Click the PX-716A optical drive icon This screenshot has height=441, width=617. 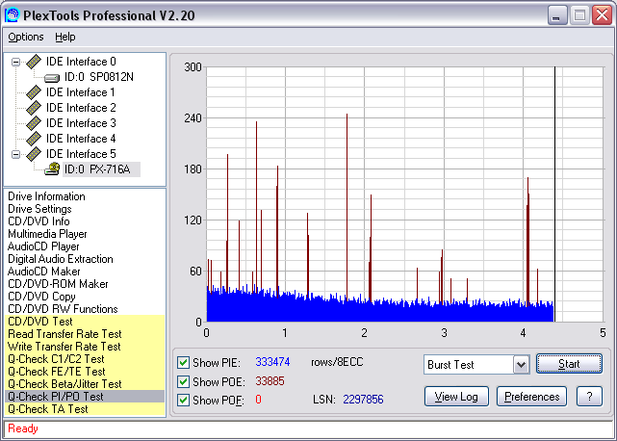(x=52, y=169)
